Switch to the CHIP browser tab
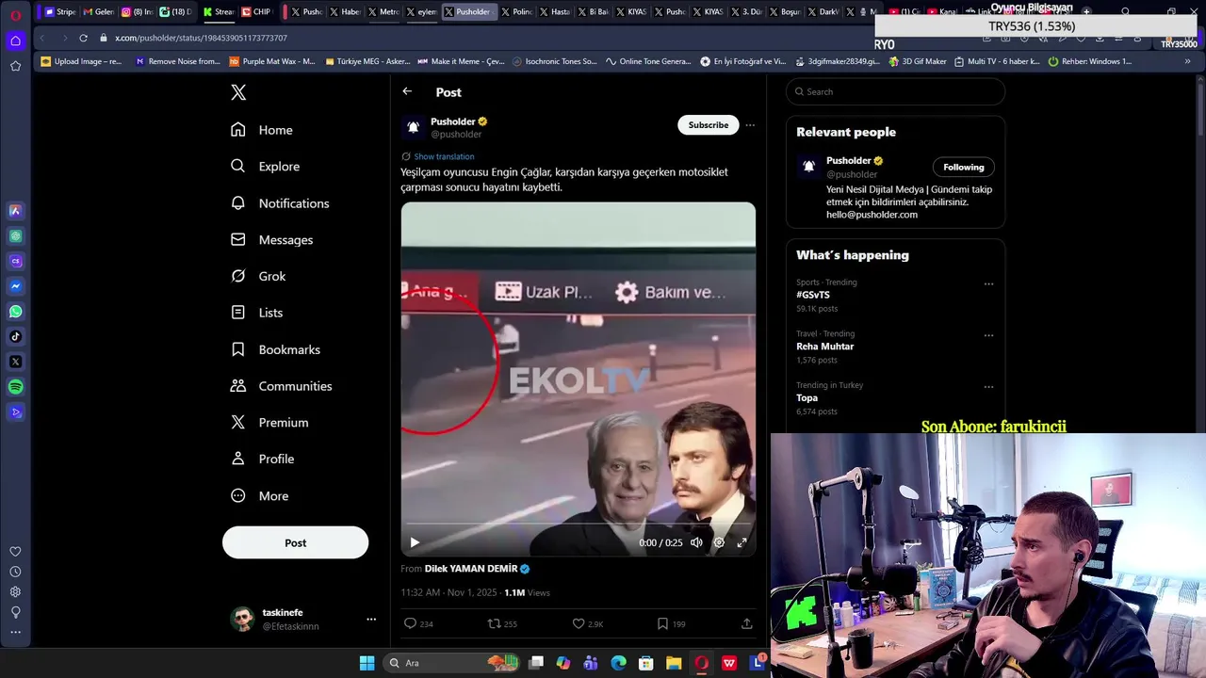Viewport: 1206px width, 678px height. (x=255, y=11)
